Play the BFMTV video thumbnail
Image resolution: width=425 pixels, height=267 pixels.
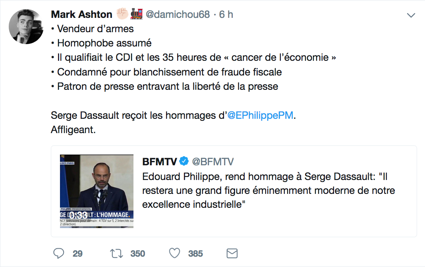(97, 191)
